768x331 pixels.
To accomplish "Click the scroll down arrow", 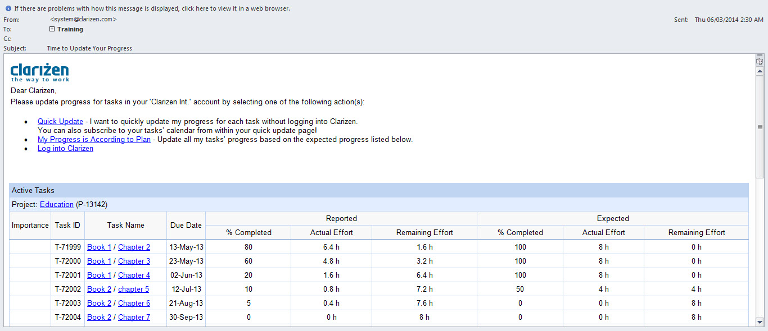I will click(760, 321).
